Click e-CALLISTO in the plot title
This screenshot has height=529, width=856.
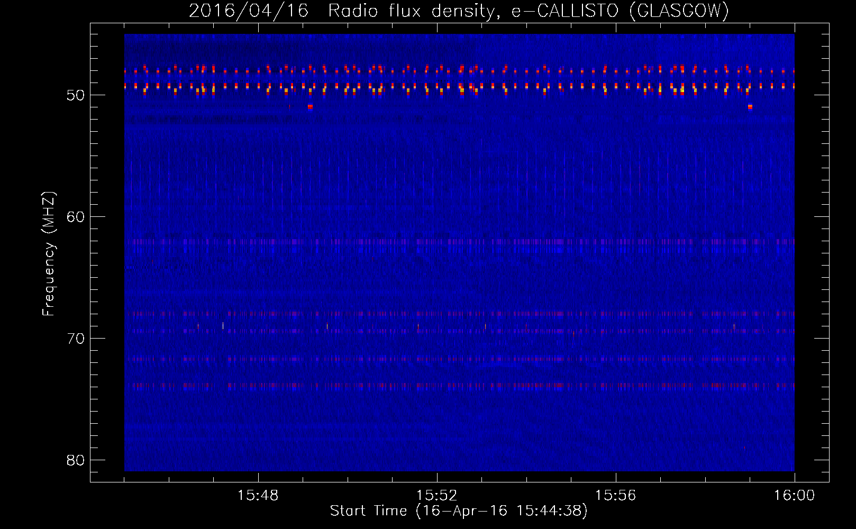pos(565,11)
